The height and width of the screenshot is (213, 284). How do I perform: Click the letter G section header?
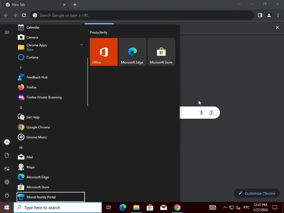coord(21,108)
